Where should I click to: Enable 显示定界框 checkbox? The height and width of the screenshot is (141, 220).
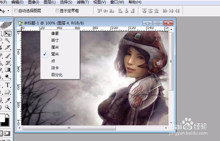57,10
